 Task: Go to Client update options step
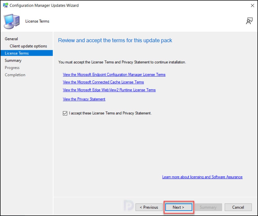[28, 46]
